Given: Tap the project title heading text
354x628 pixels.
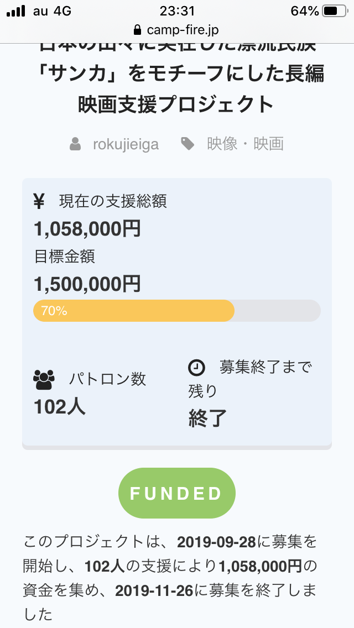Looking at the screenshot, I should (x=177, y=88).
